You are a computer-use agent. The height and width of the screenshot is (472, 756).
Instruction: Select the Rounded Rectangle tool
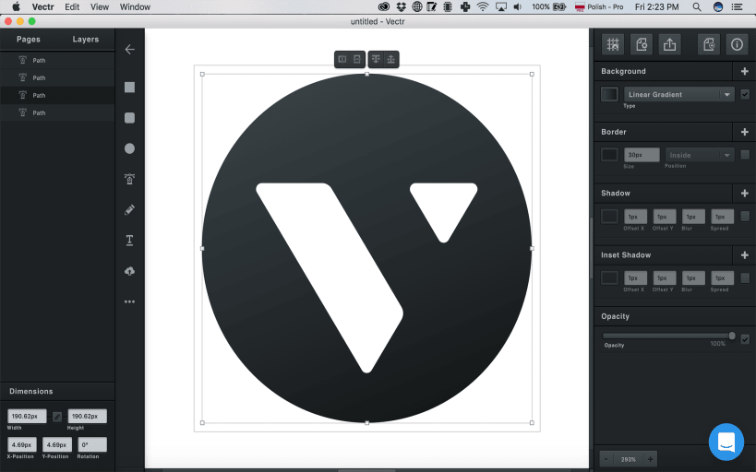tap(130, 118)
